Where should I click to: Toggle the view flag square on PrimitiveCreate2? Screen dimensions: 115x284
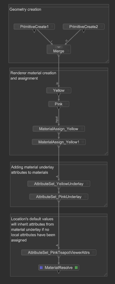tap(102, 27)
